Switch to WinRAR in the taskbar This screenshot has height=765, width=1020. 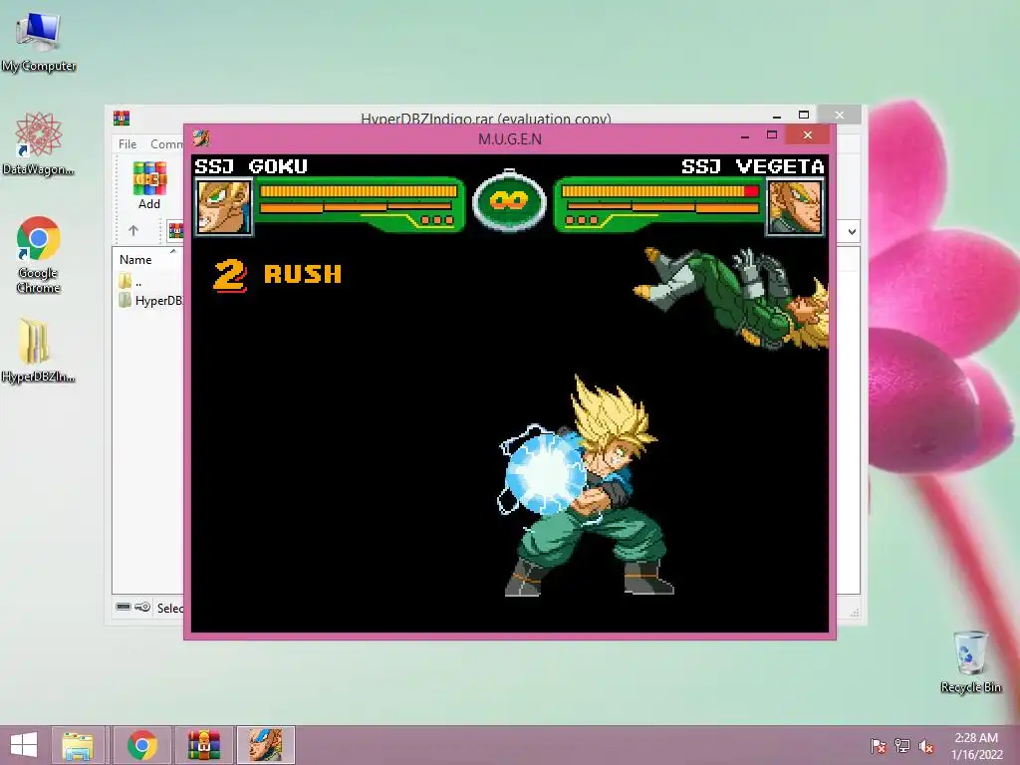click(203, 745)
